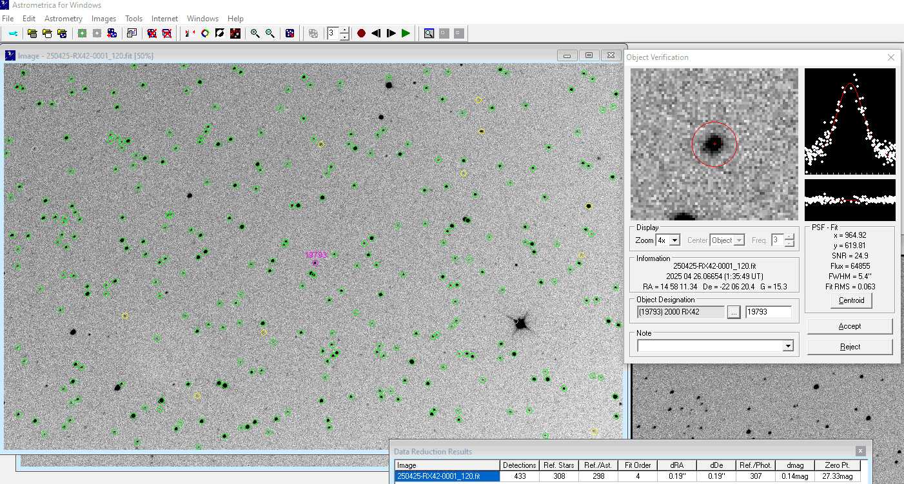Image resolution: width=904 pixels, height=484 pixels.
Task: Click the (19793) 2000 RX42 designation box
Action: coord(681,312)
